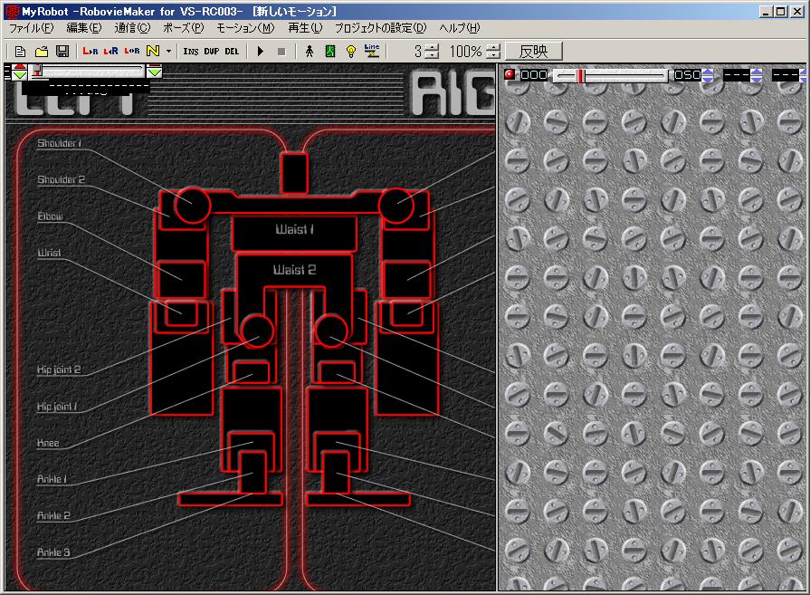This screenshot has height=595, width=810.
Task: Click the Ankle 1 joint label
Action: click(52, 479)
